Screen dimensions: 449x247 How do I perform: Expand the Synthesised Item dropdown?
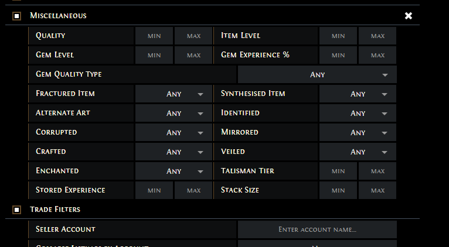358,94
